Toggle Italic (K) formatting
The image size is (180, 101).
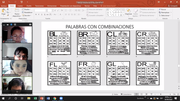click(39, 14)
